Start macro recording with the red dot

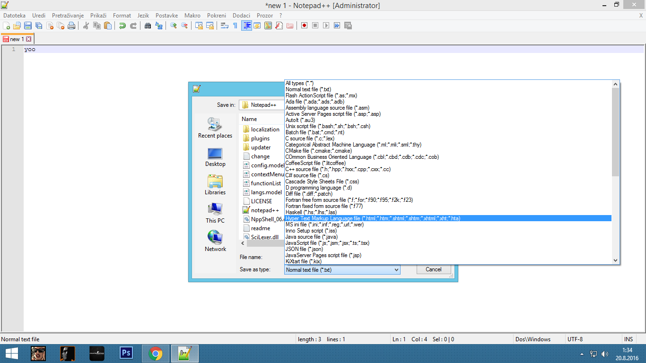click(x=304, y=26)
